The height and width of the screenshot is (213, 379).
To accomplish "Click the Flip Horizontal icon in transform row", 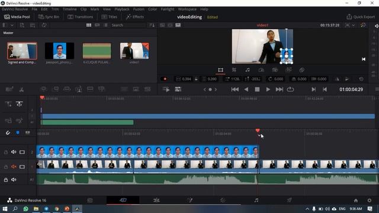I will tap(337, 79).
